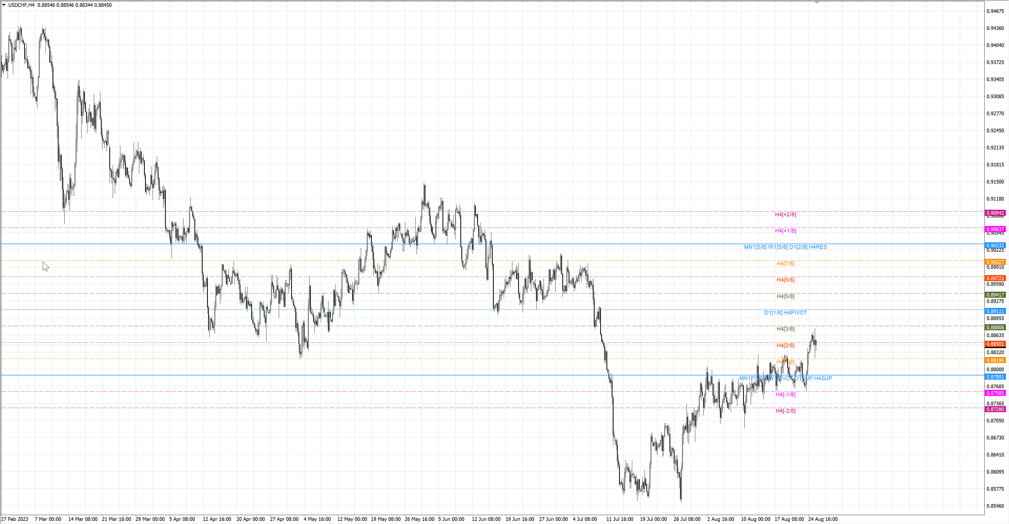The width and height of the screenshot is (1009, 524).
Task: Select the H4[+1/8] level label
Action: point(785,231)
